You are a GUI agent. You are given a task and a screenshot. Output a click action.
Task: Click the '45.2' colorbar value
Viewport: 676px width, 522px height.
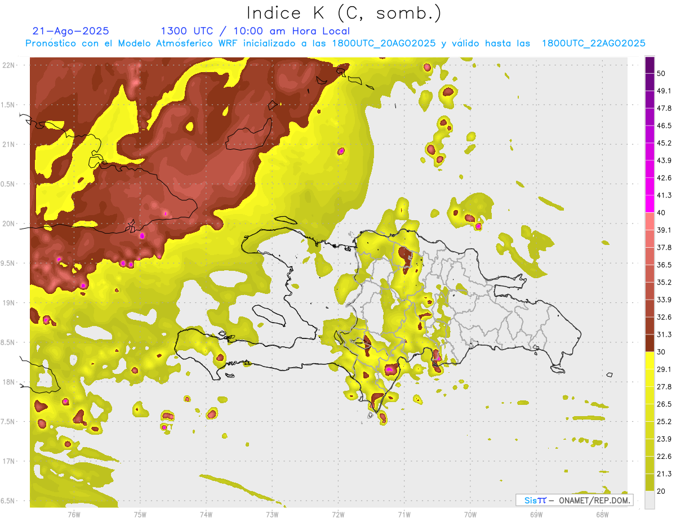pyautogui.click(x=664, y=143)
